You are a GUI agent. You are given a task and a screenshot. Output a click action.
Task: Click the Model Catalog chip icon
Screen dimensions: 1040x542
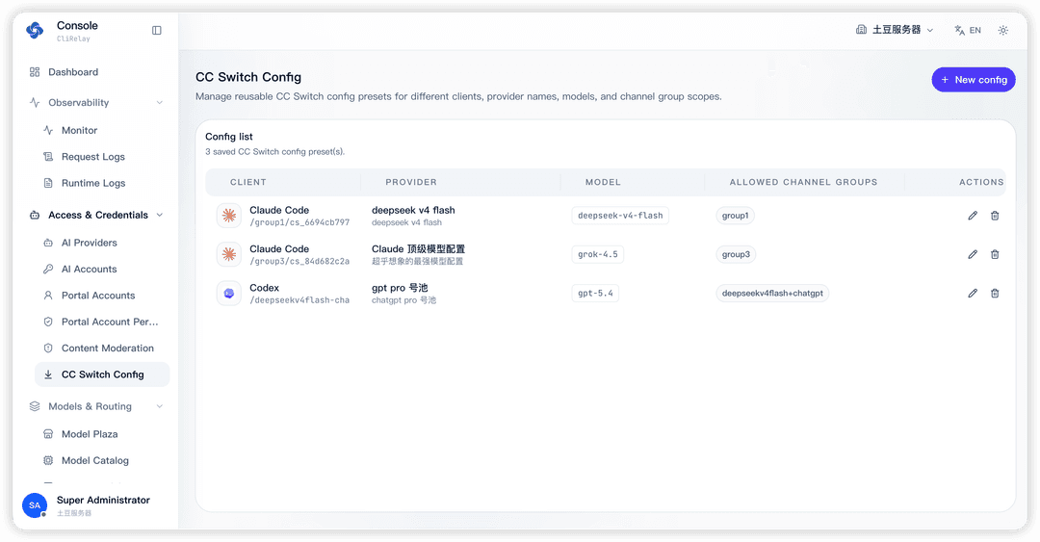tap(48, 460)
